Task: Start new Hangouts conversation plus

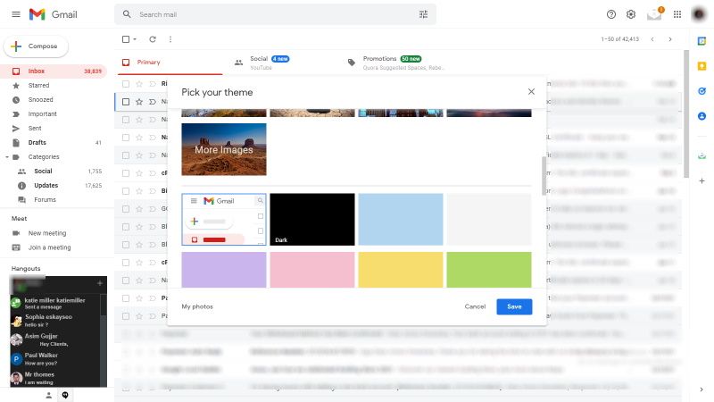Action: [100, 283]
